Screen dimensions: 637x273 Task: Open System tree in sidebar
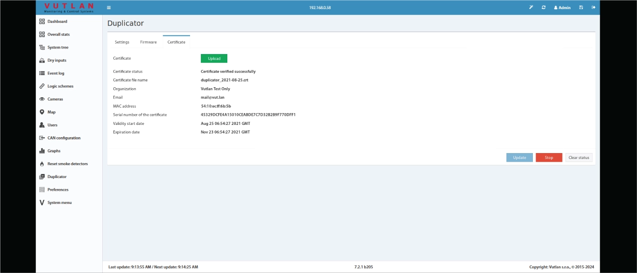pos(58,47)
